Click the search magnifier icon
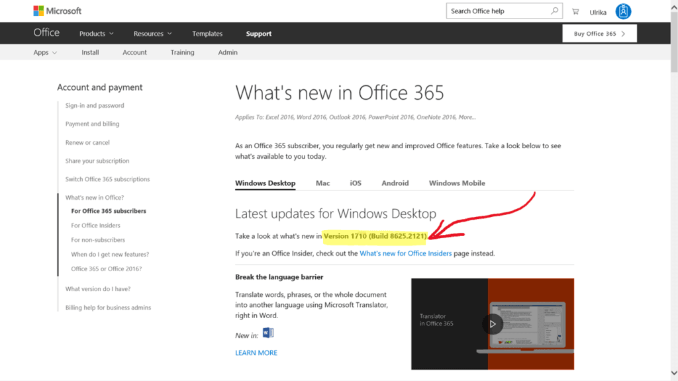The width and height of the screenshot is (678, 381). [x=555, y=11]
